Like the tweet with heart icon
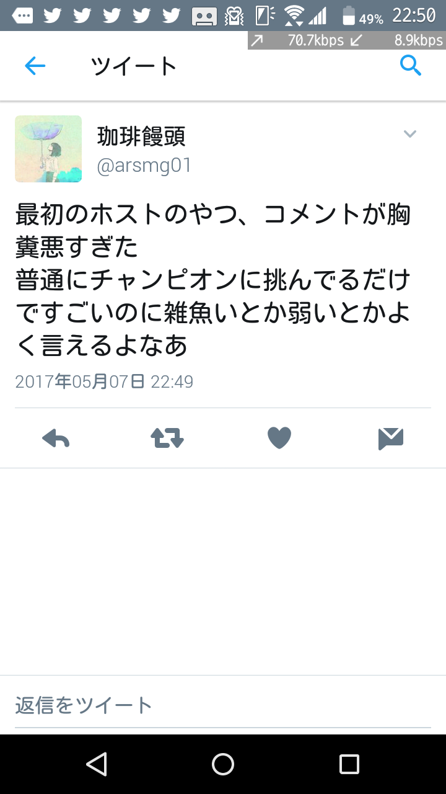This screenshot has width=446, height=794. (x=279, y=439)
